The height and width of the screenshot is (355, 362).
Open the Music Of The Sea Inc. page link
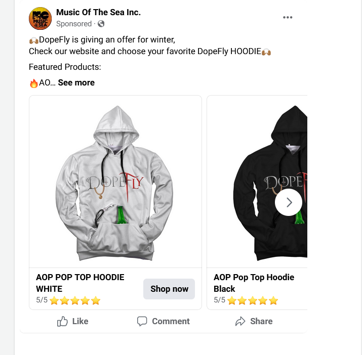click(x=98, y=12)
